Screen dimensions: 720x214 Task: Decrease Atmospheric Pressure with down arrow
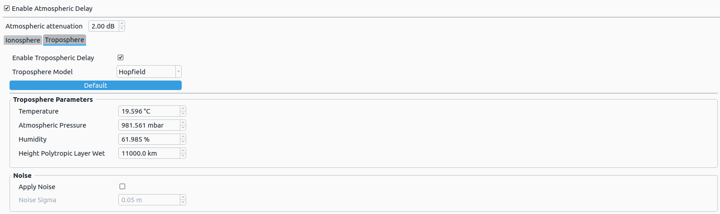(183, 128)
